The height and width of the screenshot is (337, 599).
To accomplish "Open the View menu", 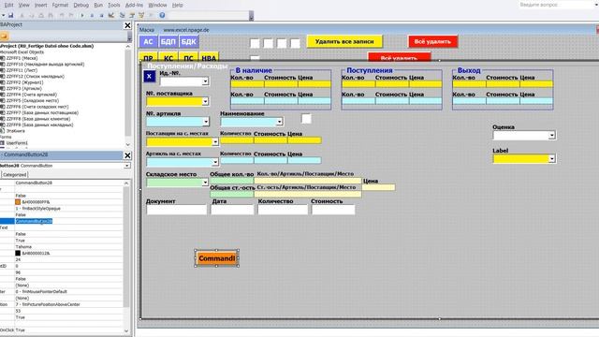I will pos(23,5).
